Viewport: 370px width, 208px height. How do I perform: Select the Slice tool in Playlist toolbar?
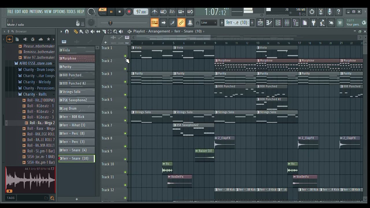click(104, 31)
